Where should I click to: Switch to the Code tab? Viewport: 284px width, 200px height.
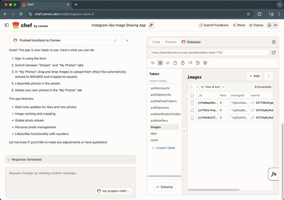pos(156,42)
